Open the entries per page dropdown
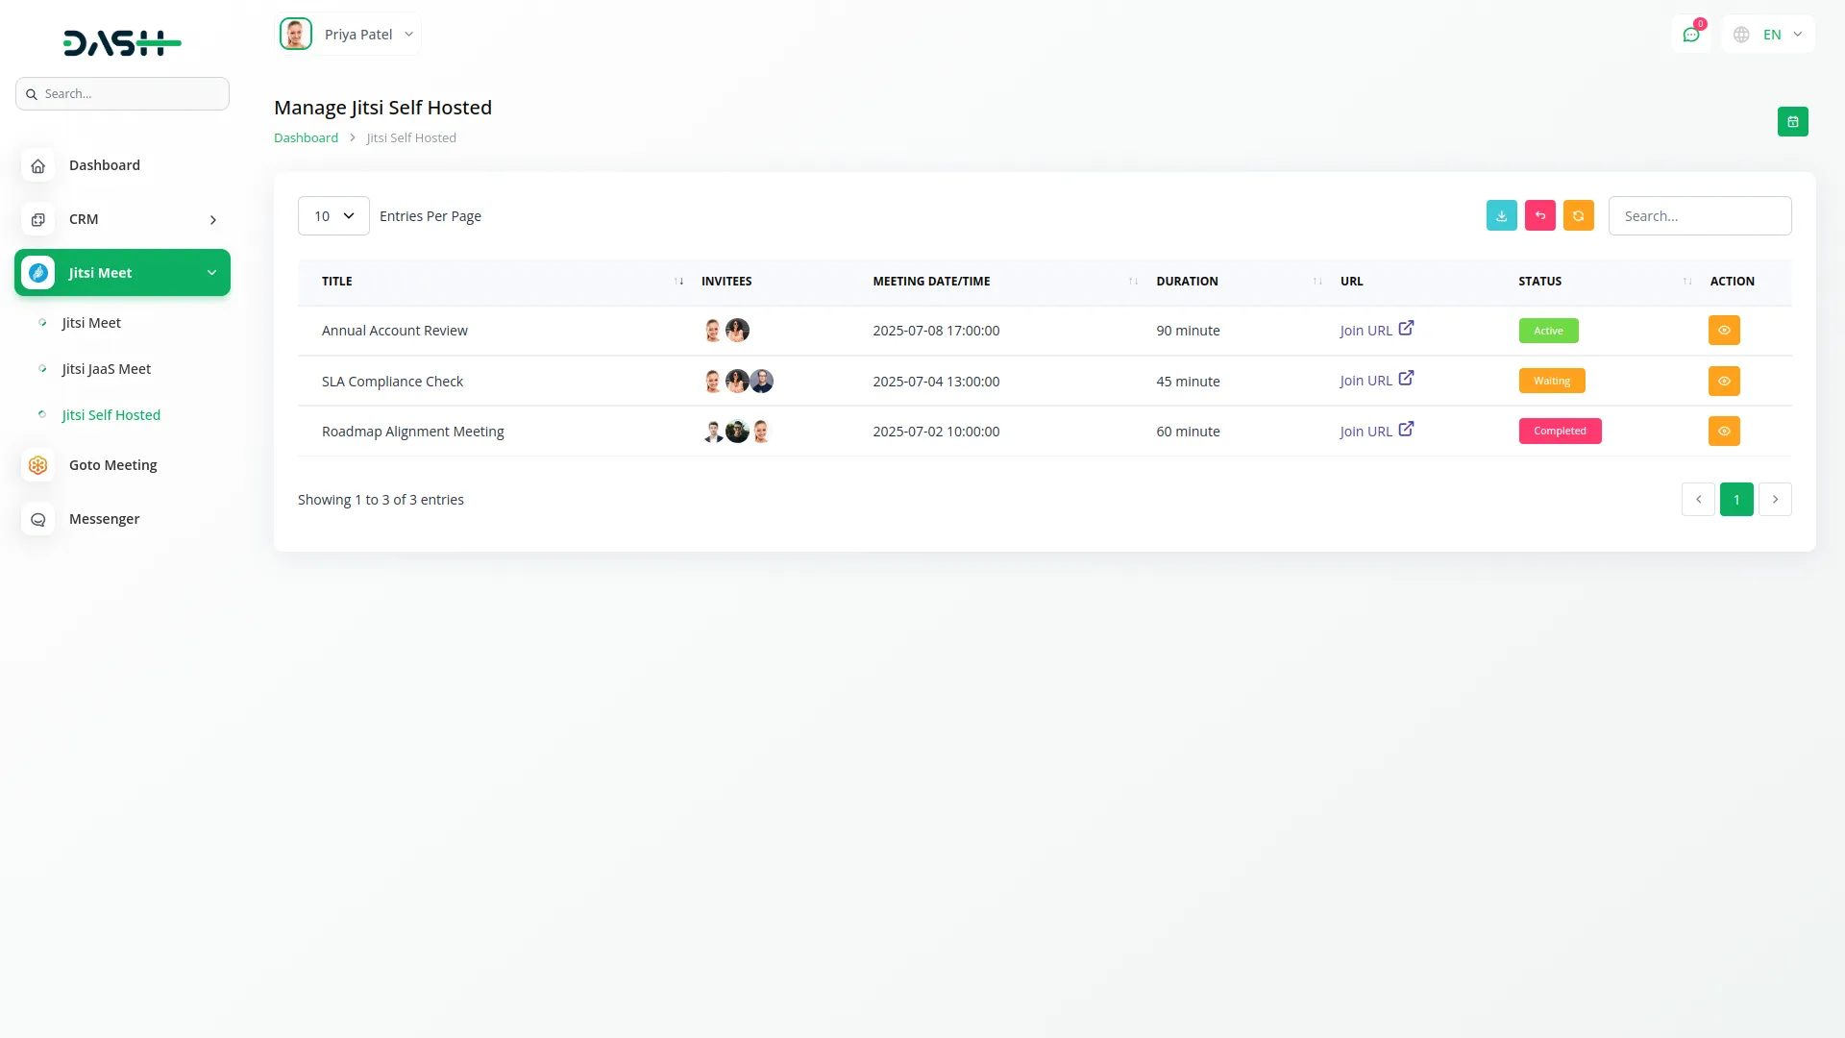Image resolution: width=1845 pixels, height=1038 pixels. click(x=333, y=216)
